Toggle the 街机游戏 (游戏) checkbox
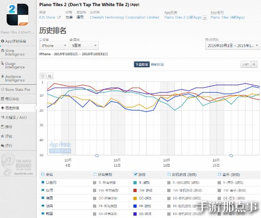 pos(169,174)
